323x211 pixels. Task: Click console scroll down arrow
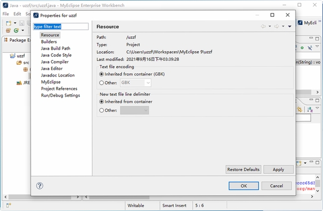coord(318,191)
